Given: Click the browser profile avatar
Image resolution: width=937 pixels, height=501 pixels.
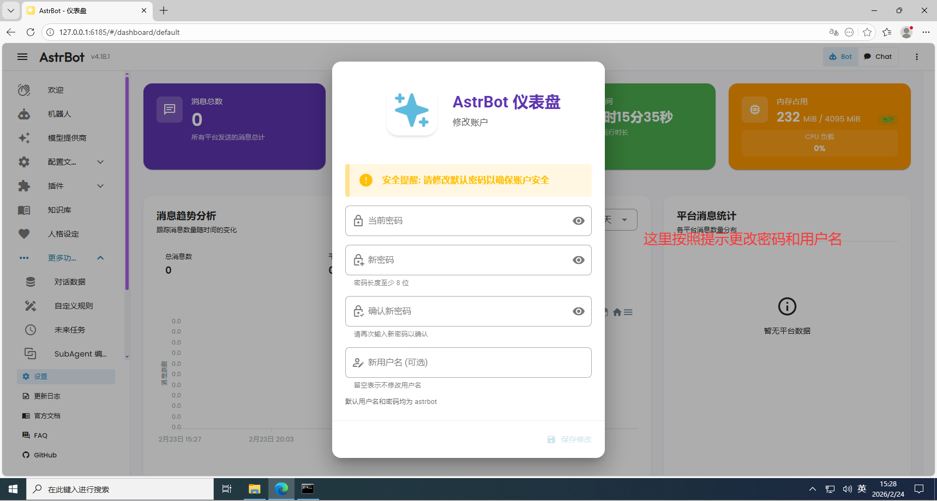Looking at the screenshot, I should pos(906,32).
